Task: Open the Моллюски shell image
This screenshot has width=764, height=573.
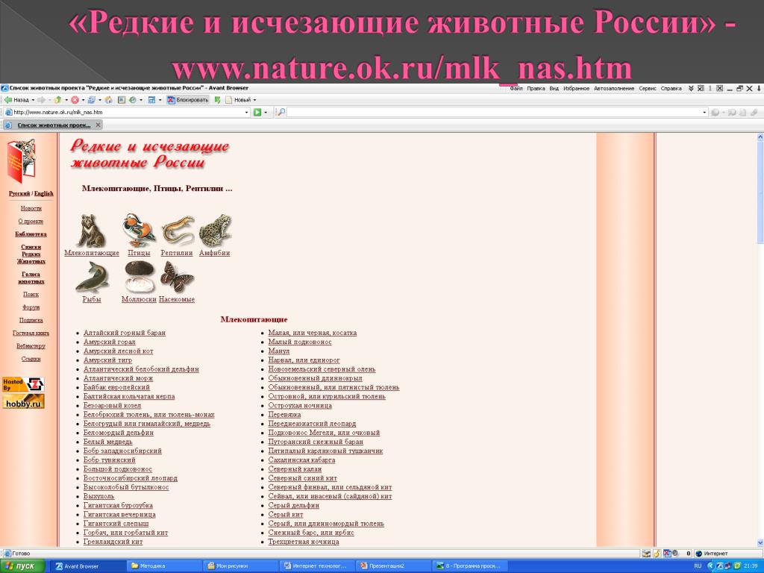Action: (x=140, y=277)
